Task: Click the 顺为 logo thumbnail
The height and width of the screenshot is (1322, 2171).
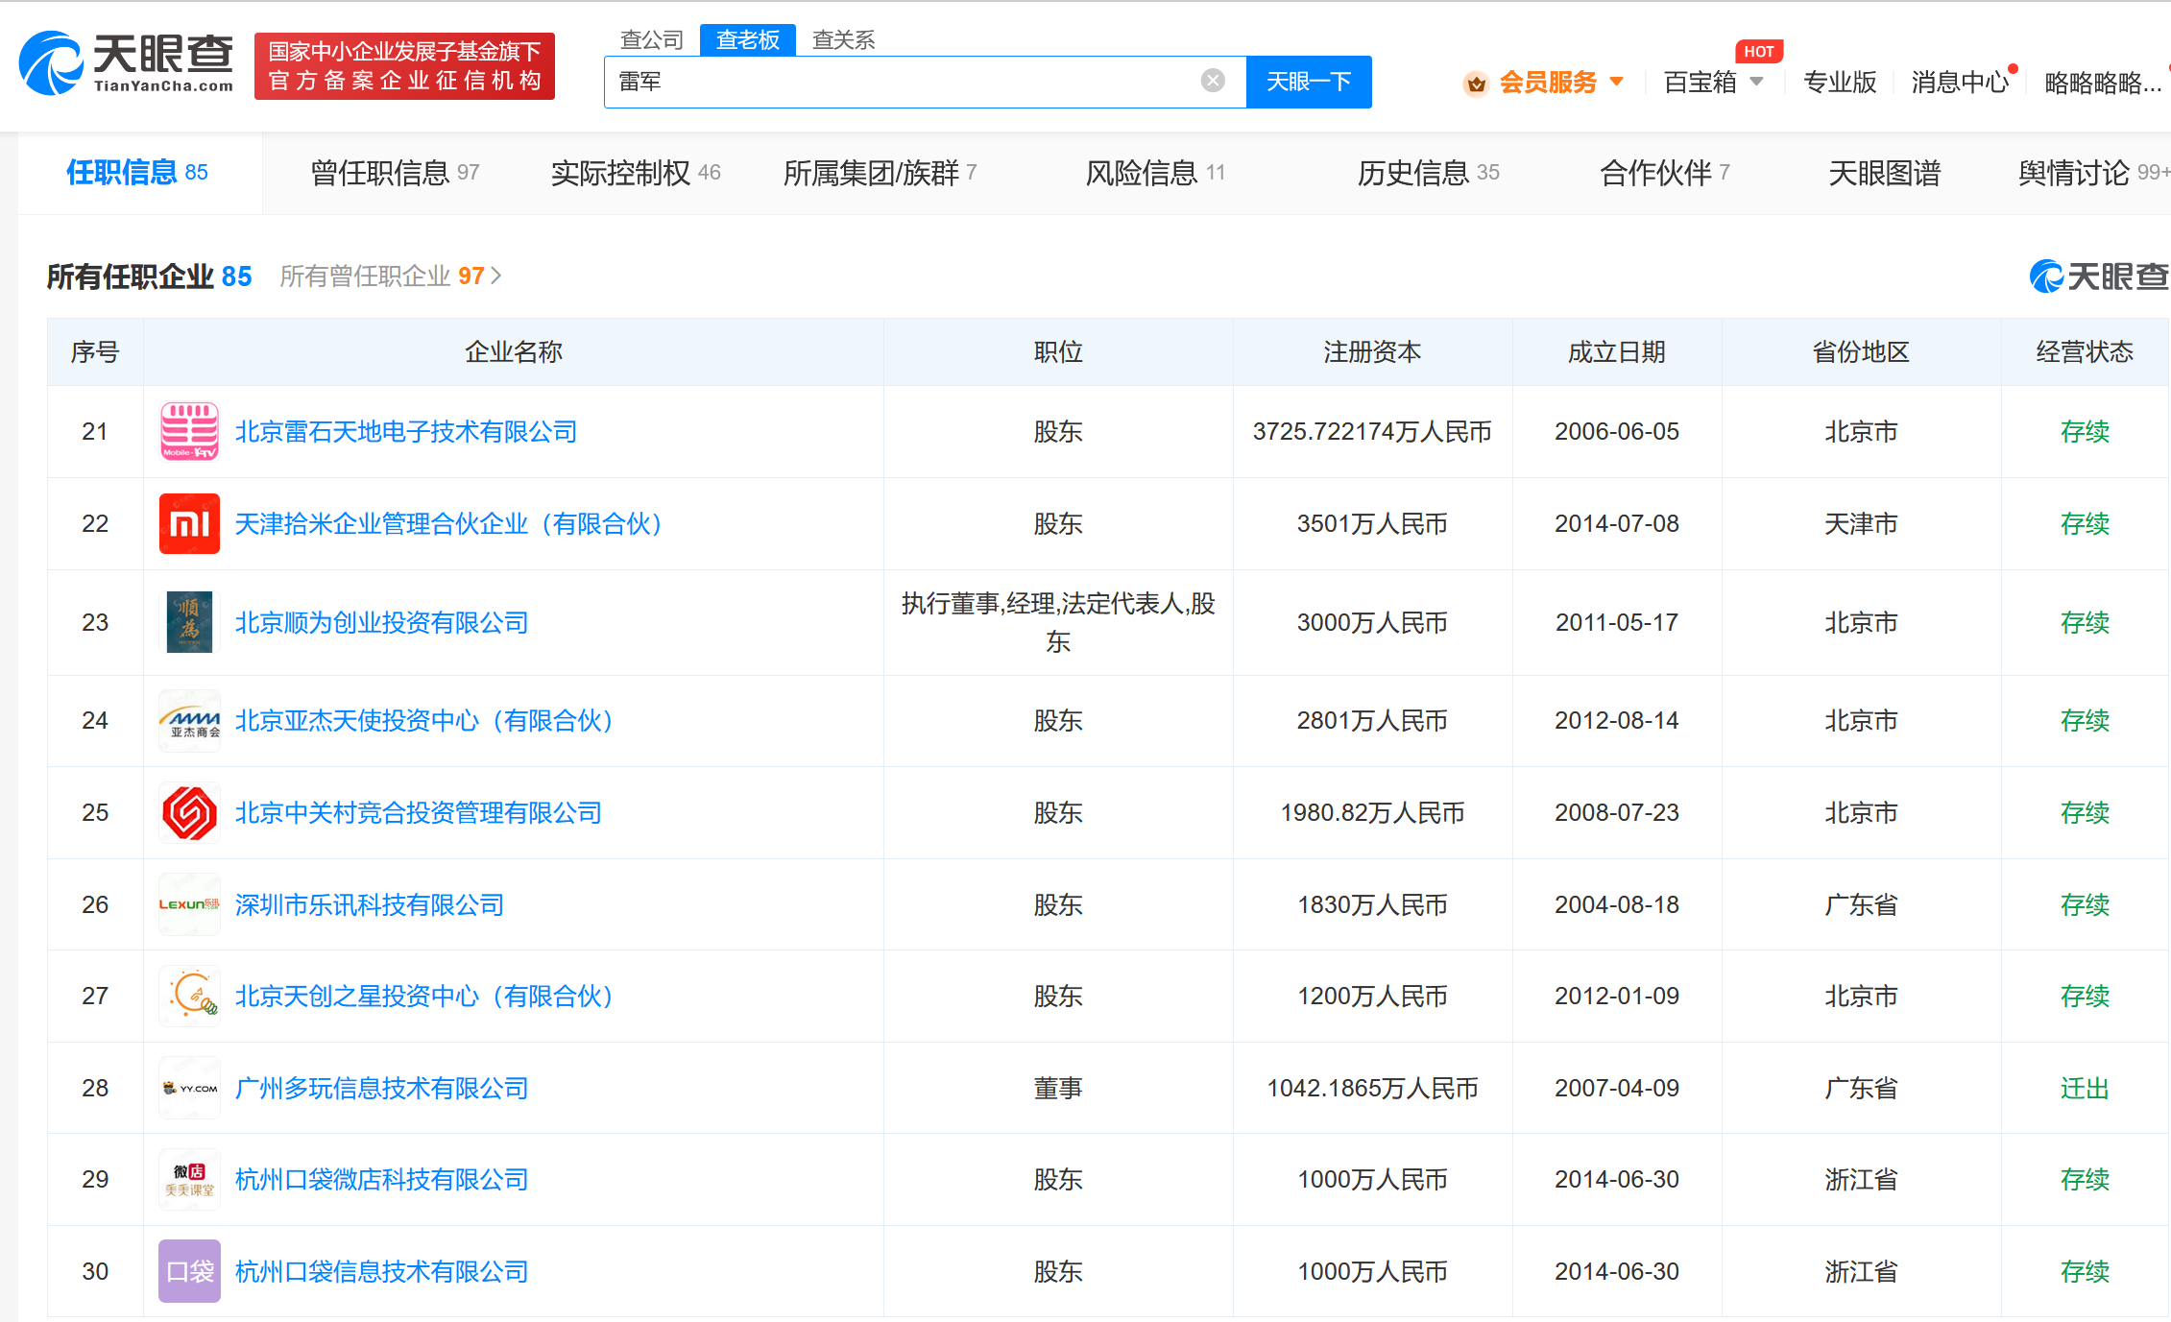Action: click(x=189, y=622)
